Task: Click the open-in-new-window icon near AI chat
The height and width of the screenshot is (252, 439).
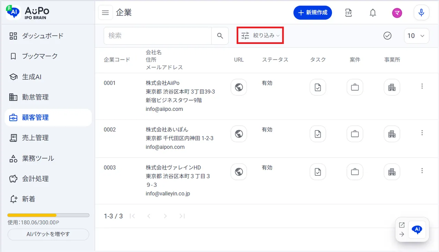Action: pos(402,225)
